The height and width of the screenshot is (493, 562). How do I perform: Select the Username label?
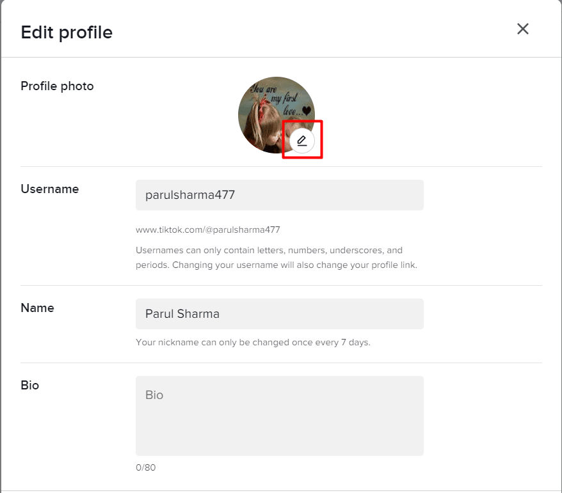coord(49,189)
